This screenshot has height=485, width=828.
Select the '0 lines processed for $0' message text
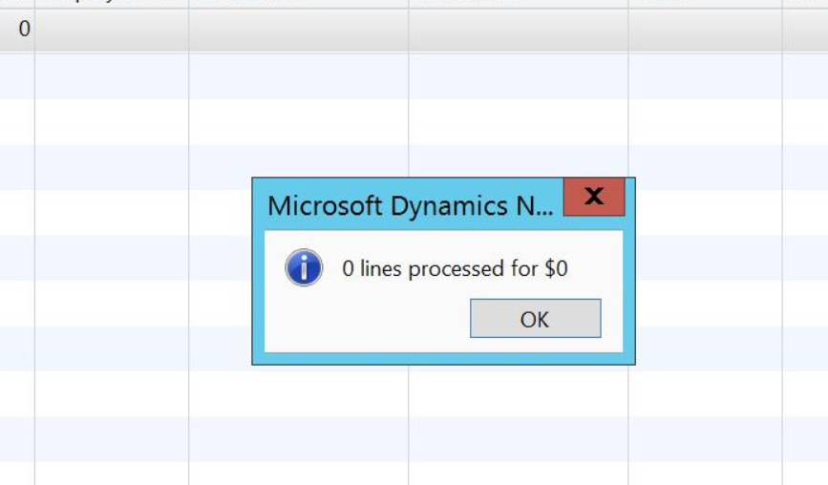click(x=455, y=268)
